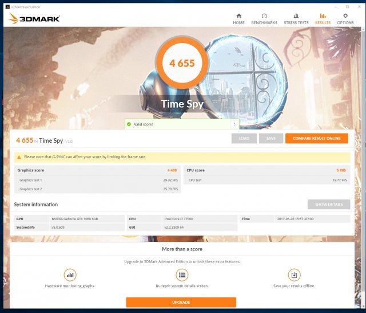Image resolution: width=366 pixels, height=313 pixels.
Task: Select the CPU test row
Action: [x=267, y=180]
